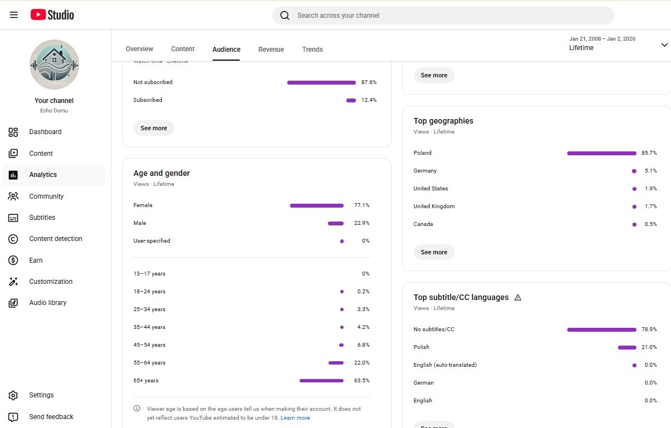This screenshot has width=671, height=428.
Task: Open the Community section icon
Action: 13,196
